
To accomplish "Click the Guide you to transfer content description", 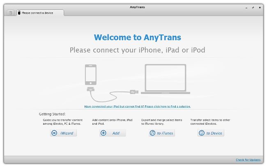I will click(x=63, y=122).
